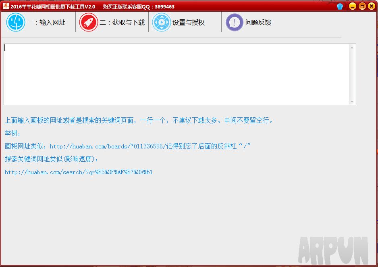This screenshot has width=378, height=267.
Task: Click the blue play-pad settings icon
Action: point(162,22)
